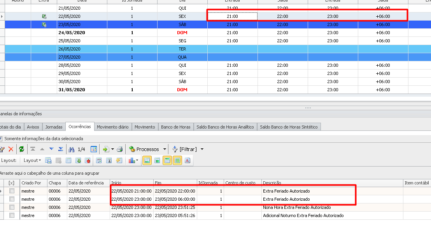This screenshot has width=431, height=231.
Task: Toggle the first highlighted grid view button
Action: pos(147,160)
